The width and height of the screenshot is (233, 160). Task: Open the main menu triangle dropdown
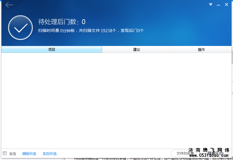pyautogui.click(x=211, y=5)
